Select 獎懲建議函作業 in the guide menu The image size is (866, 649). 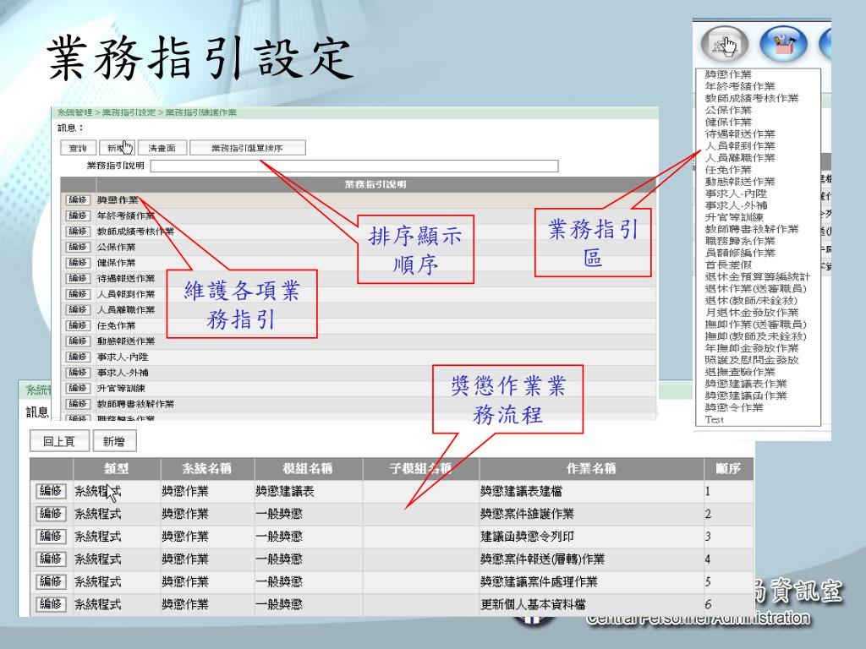(x=746, y=395)
